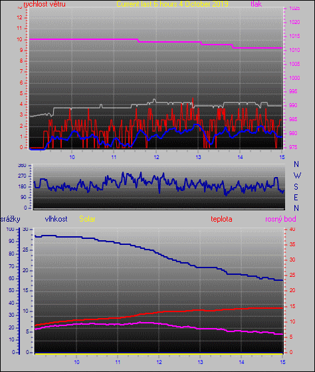
Task: Click wind speed axis value 9
Action: (21, 50)
